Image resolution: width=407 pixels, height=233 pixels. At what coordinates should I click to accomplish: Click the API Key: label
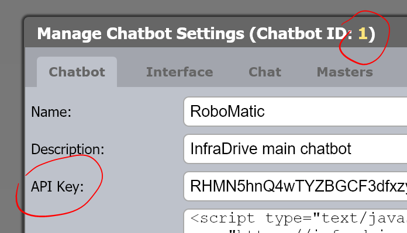pos(57,187)
